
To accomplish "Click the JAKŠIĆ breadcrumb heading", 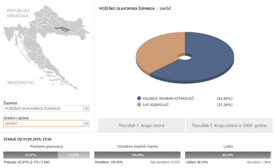I will 165,9.
